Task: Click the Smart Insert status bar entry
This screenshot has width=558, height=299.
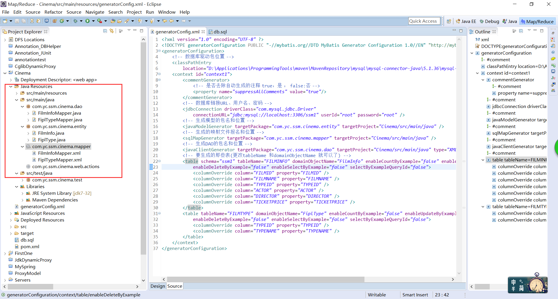Action: (x=415, y=295)
